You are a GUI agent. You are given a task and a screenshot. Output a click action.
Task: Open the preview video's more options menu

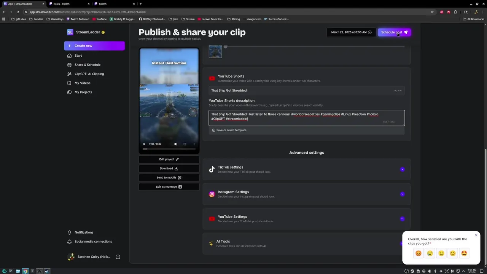(194, 144)
